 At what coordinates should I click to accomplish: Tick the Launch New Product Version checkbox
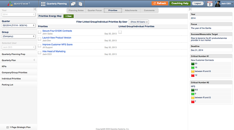(40, 39)
